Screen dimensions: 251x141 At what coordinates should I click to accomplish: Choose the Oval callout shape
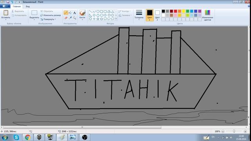[x=109, y=19]
